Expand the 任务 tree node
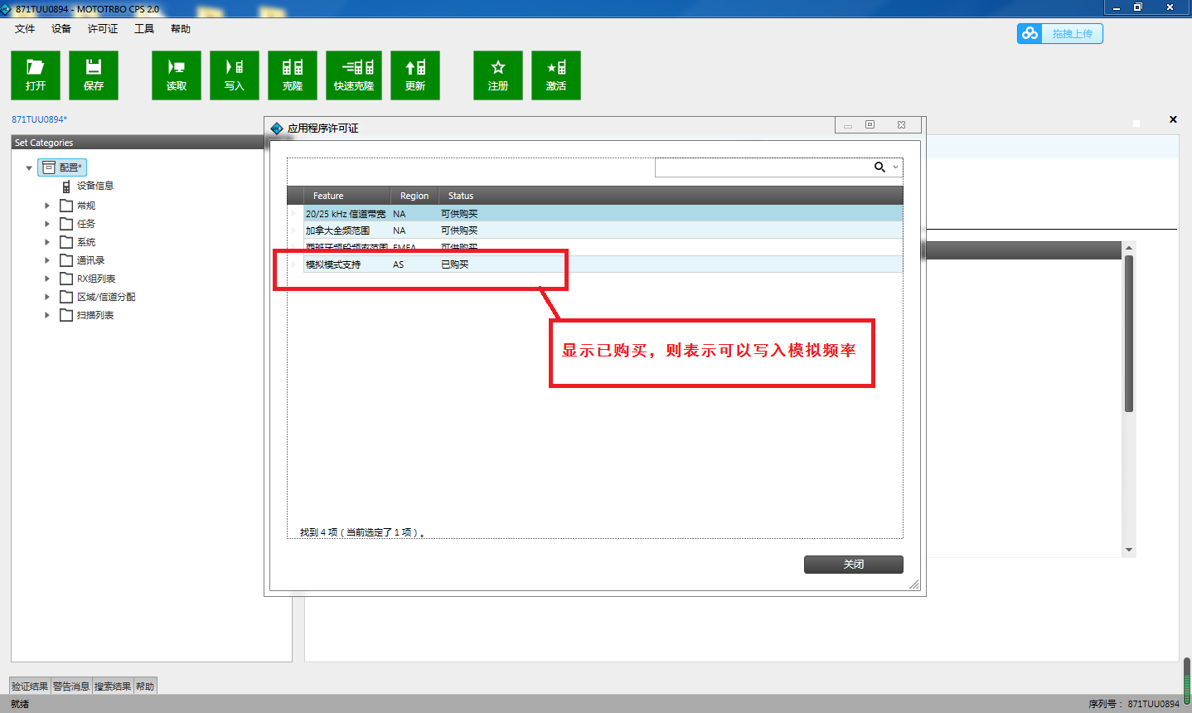Screen dimensions: 1192x713 (47, 224)
